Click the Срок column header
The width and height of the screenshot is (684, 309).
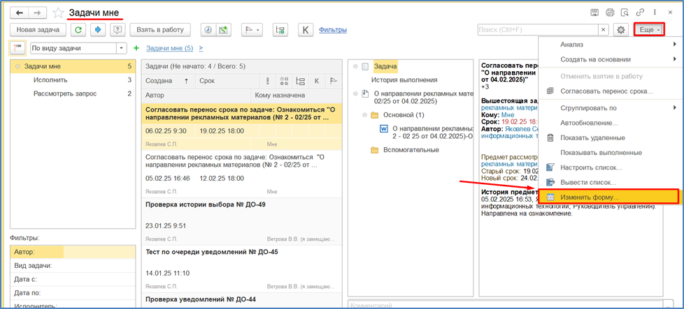pos(228,80)
